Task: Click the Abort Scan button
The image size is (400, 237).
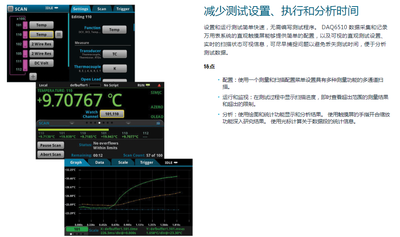Action: pos(51,154)
